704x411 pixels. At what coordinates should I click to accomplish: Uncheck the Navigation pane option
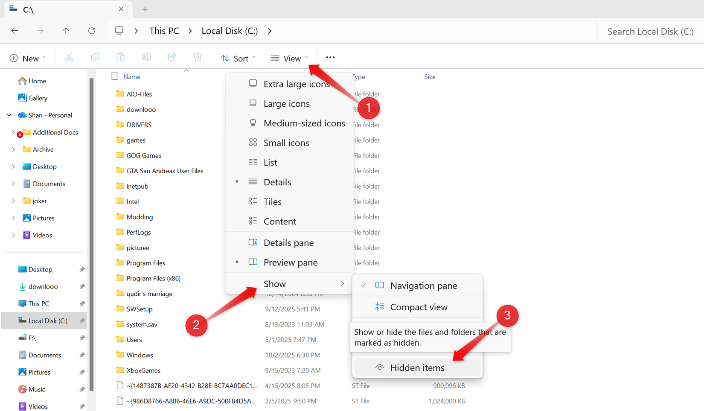(x=423, y=285)
